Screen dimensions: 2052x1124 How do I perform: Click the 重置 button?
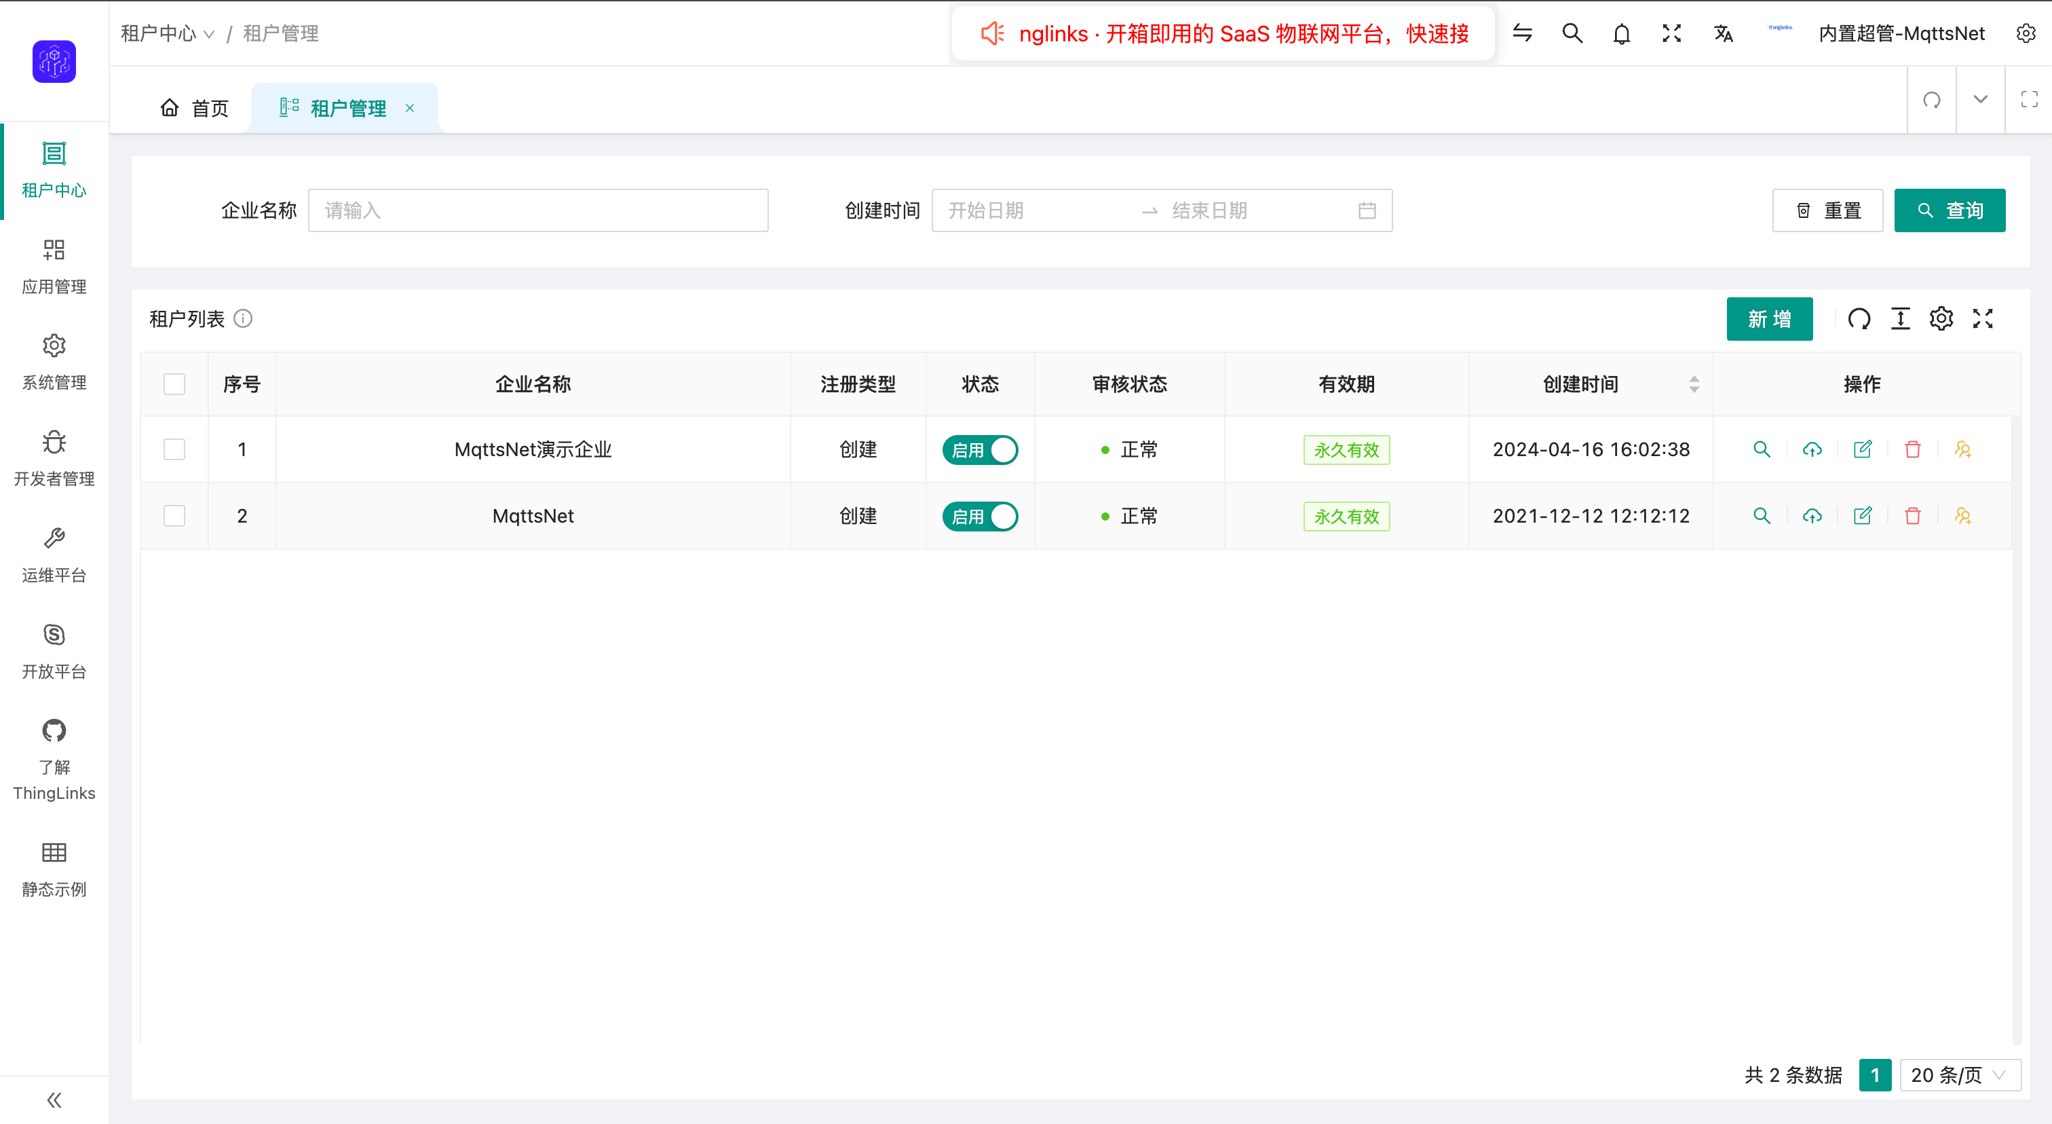pyautogui.click(x=1827, y=210)
